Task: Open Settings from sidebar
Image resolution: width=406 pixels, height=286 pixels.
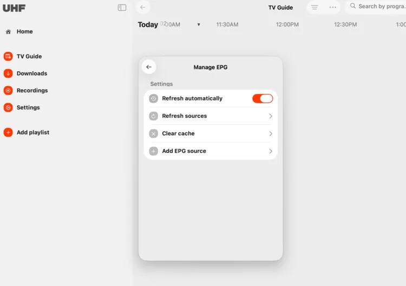Action: tap(28, 108)
